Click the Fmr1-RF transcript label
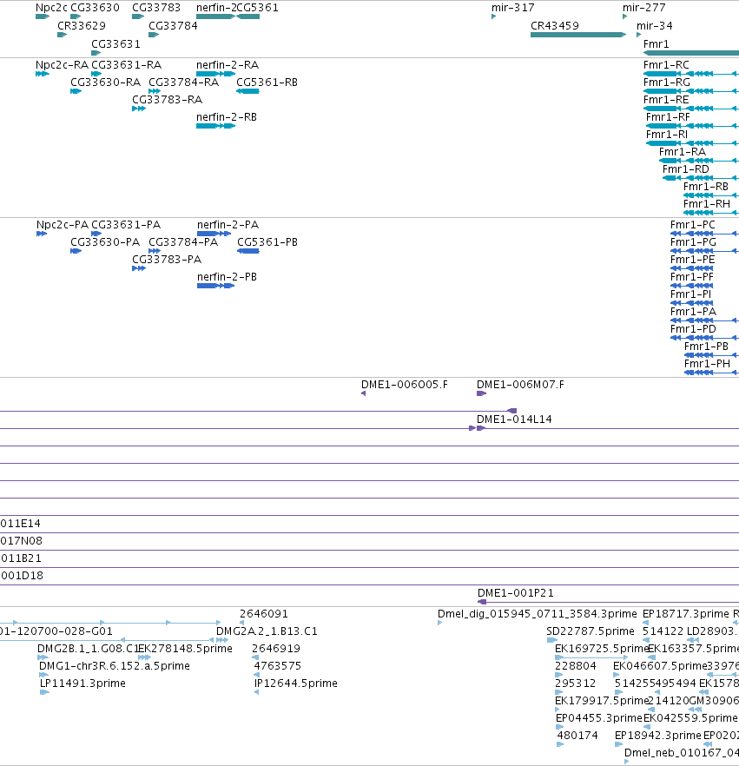739x766 pixels. (668, 116)
